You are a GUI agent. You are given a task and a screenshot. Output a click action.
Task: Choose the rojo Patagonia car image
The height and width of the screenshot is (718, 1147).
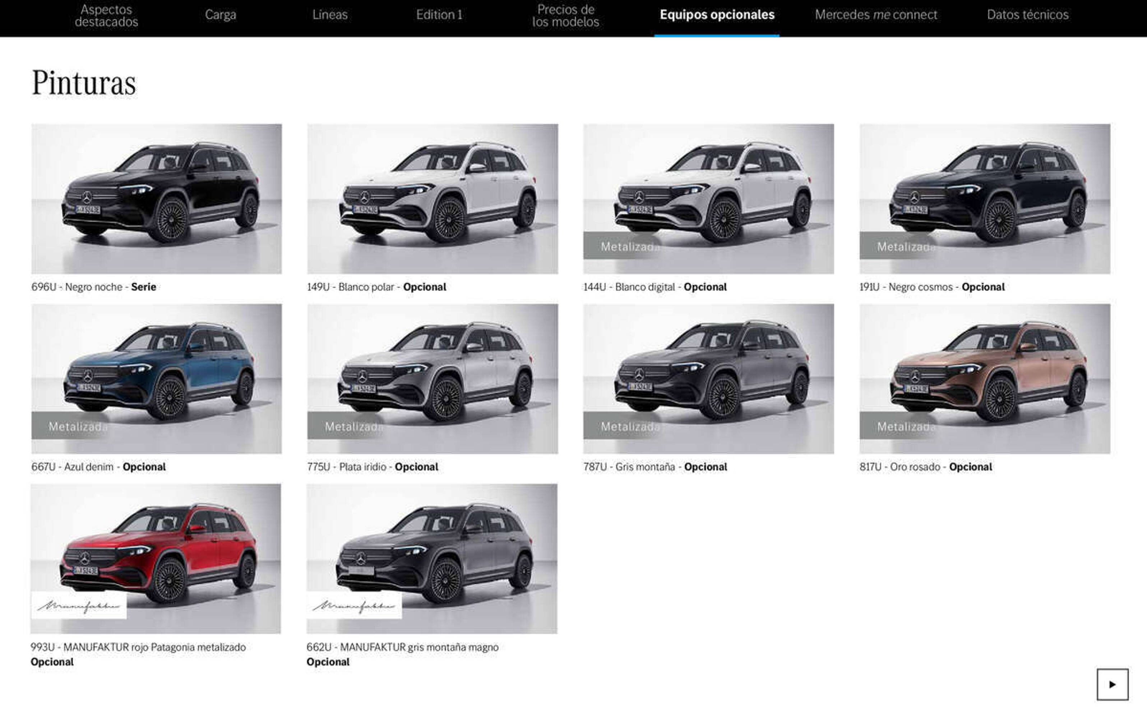click(156, 559)
